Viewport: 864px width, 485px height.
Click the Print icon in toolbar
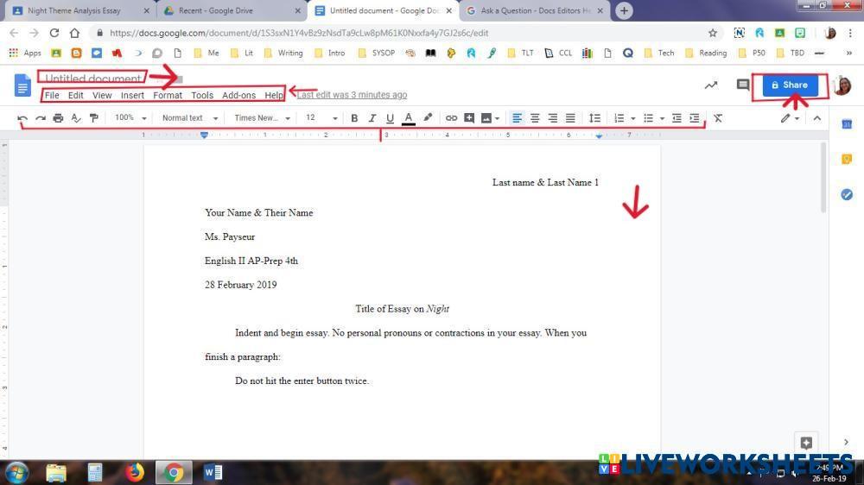[x=58, y=118]
